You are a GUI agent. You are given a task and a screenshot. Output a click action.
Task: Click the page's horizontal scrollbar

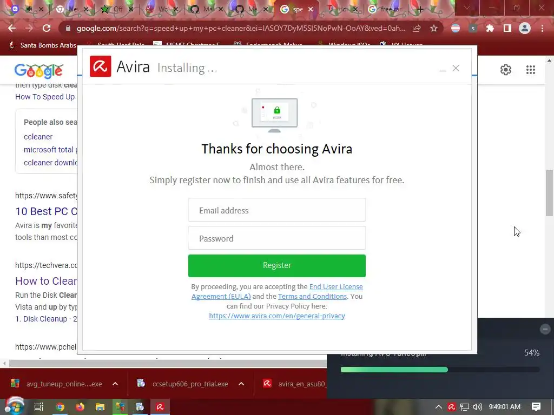tap(168, 363)
